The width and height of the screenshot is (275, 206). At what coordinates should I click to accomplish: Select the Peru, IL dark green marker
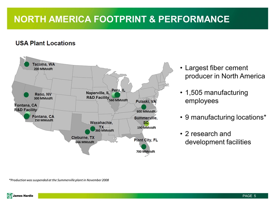coord(117,95)
